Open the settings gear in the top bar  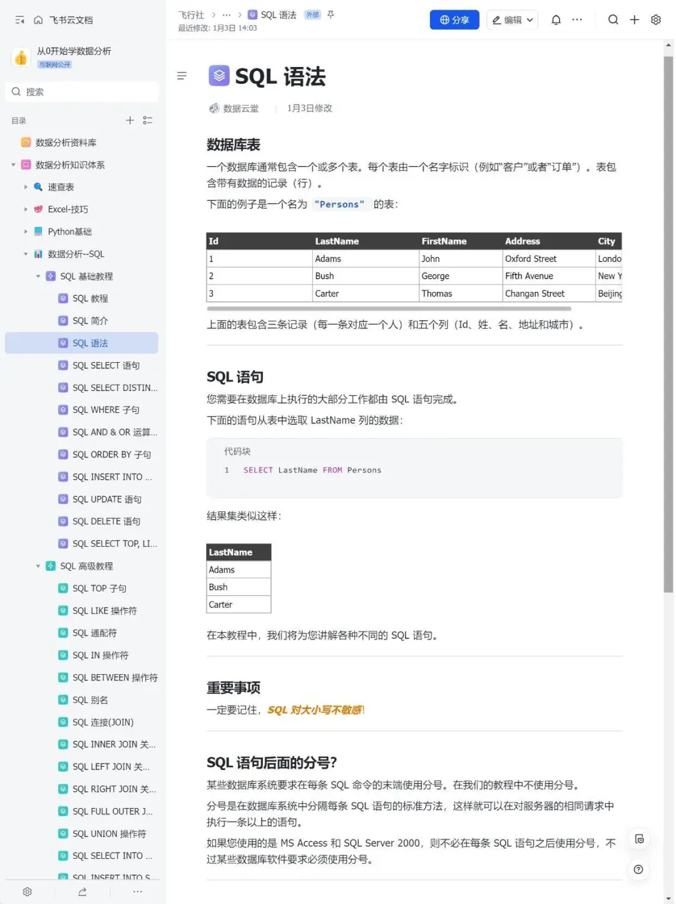tap(655, 19)
